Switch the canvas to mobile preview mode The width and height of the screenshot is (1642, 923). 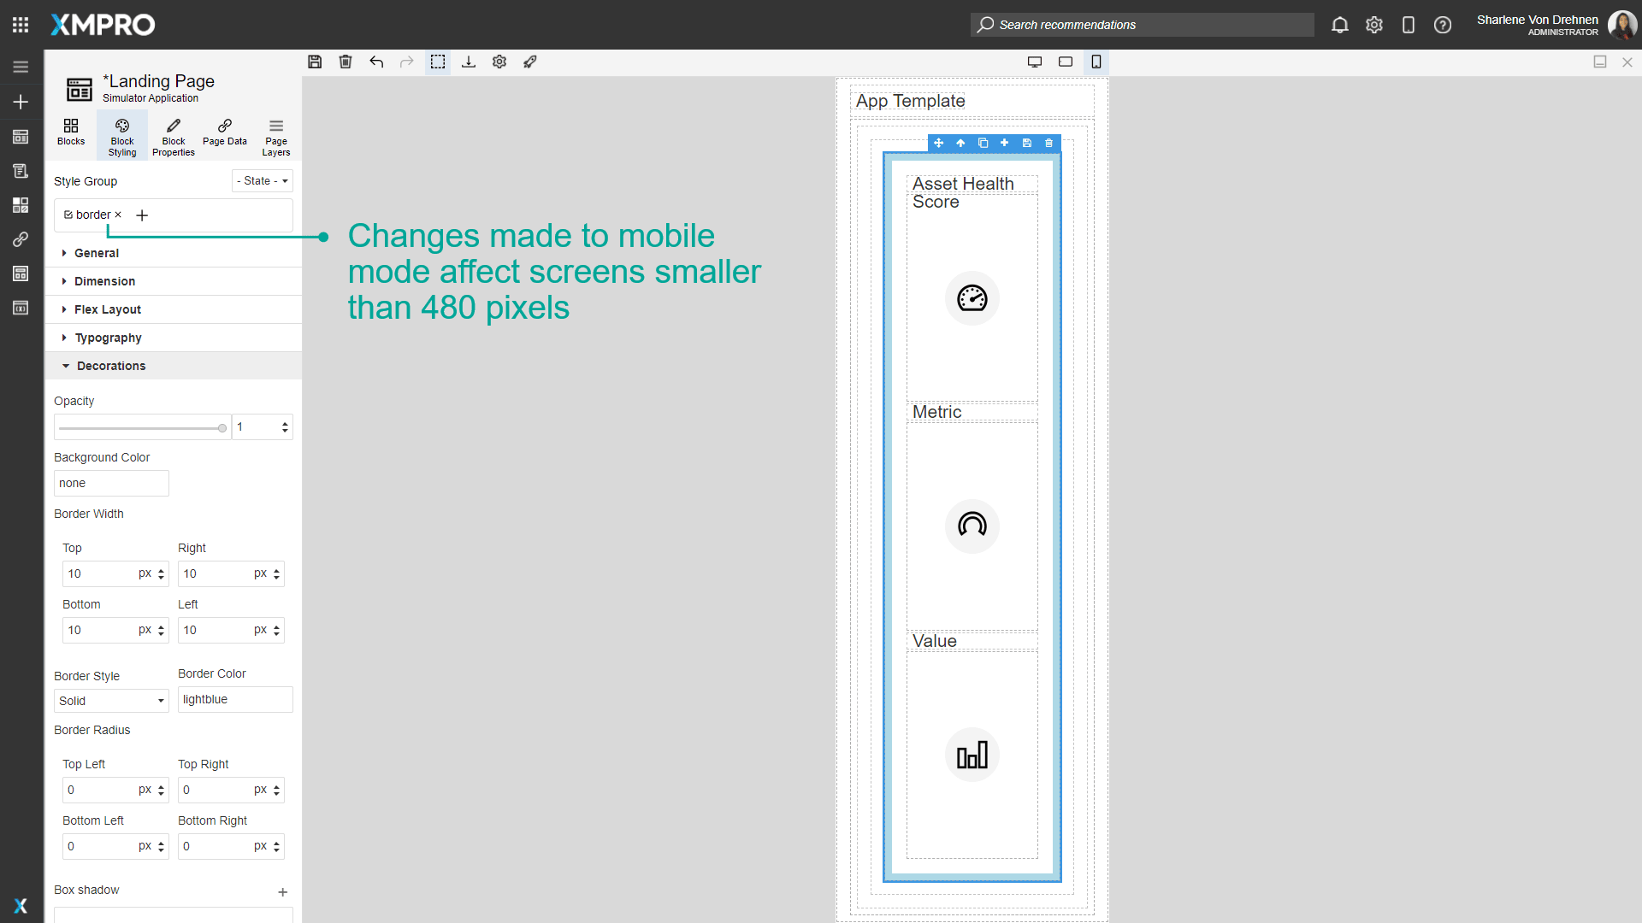click(x=1096, y=62)
